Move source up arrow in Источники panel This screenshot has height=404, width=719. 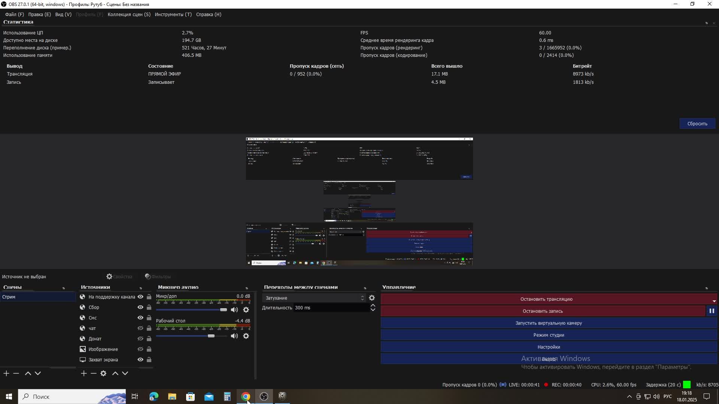click(115, 373)
